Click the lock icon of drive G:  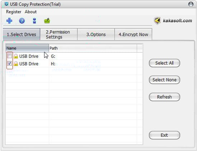16,56
